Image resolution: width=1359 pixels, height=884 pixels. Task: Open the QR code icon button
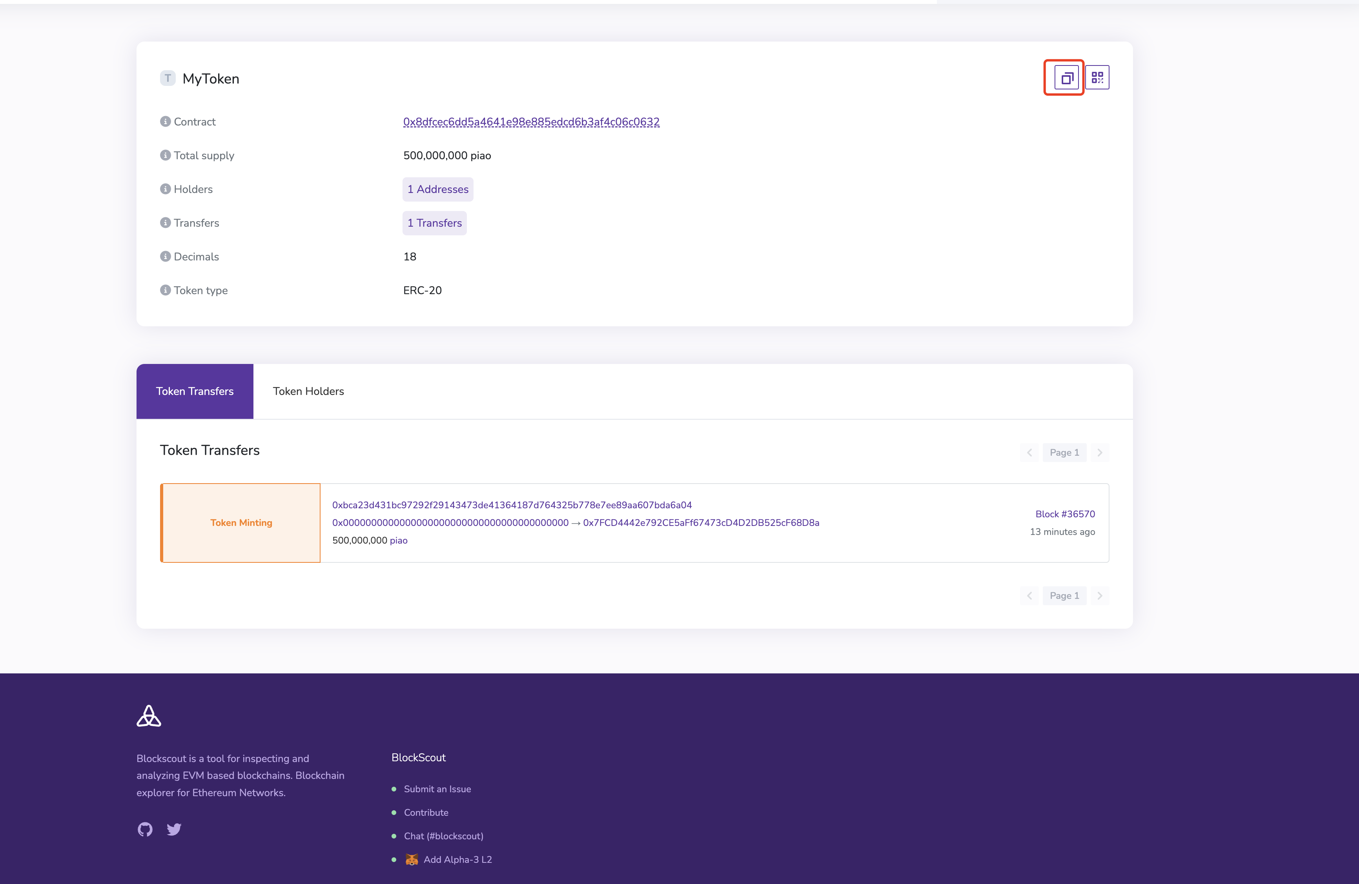click(x=1097, y=78)
